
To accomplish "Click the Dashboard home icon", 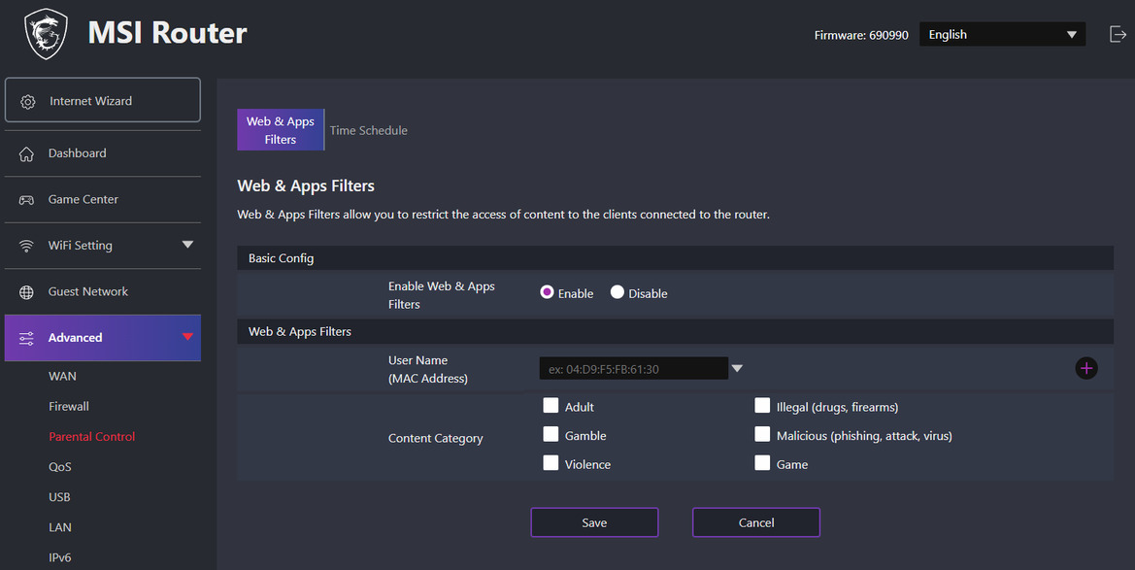I will (x=27, y=153).
